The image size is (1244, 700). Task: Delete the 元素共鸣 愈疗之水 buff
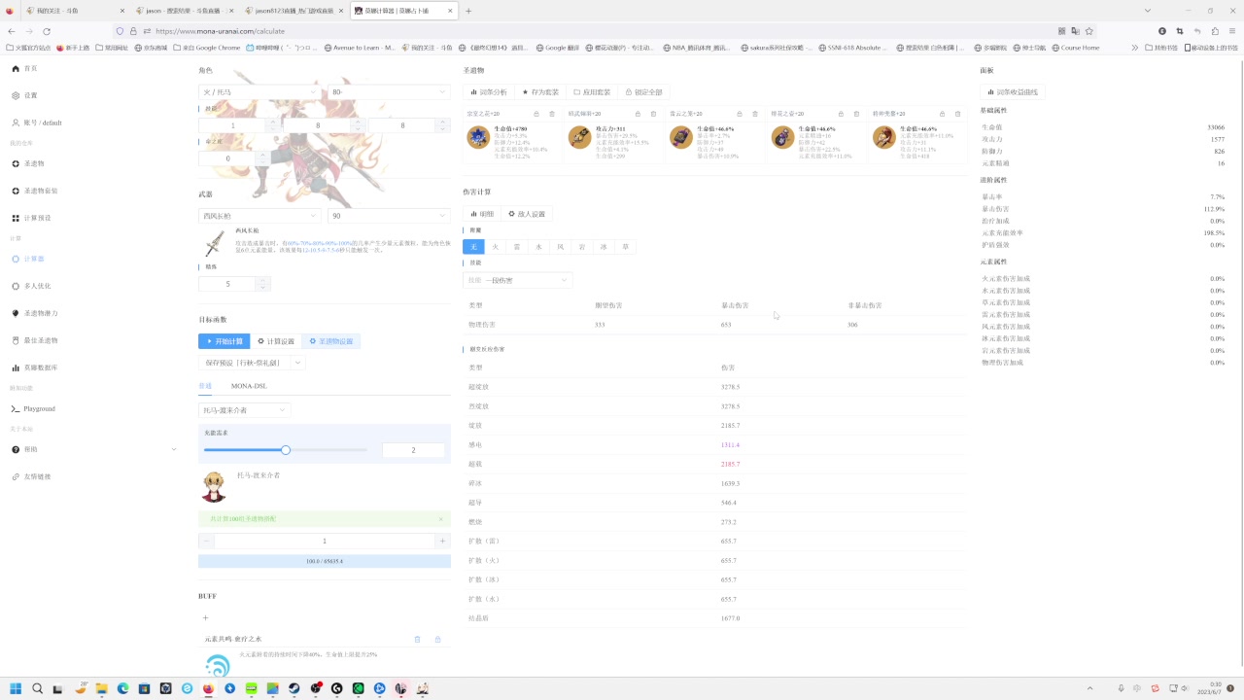point(417,639)
